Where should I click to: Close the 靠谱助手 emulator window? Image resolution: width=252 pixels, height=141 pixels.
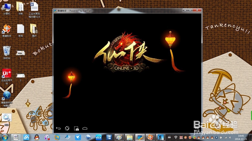(x=197, y=10)
